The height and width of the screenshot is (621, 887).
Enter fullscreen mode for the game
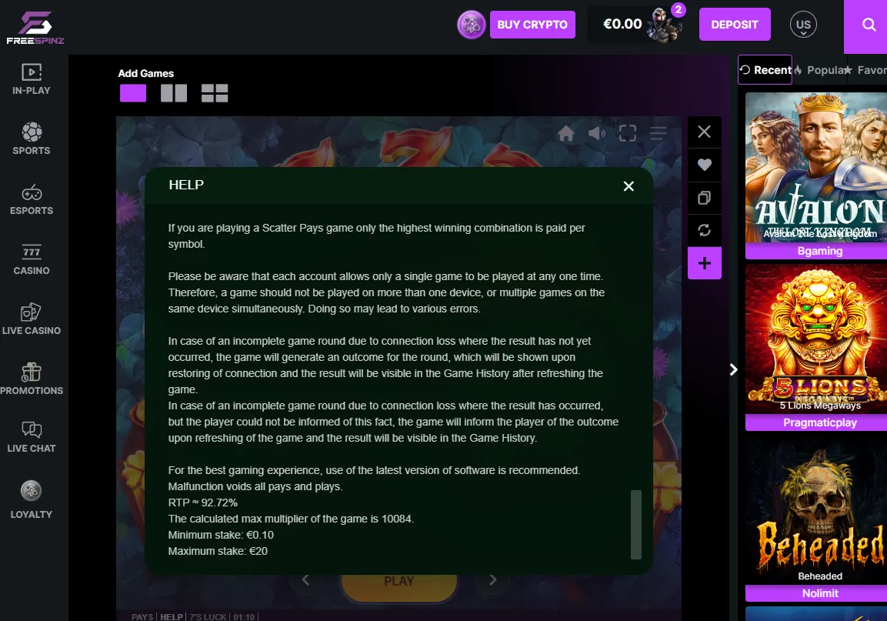click(x=627, y=133)
